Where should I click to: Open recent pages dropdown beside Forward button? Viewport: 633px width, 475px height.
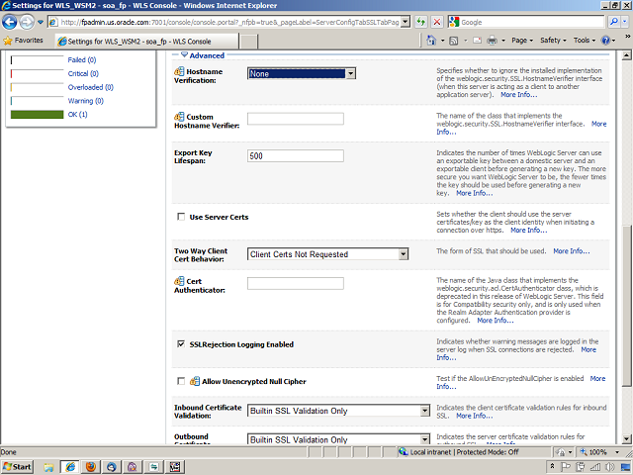pyautogui.click(x=41, y=22)
